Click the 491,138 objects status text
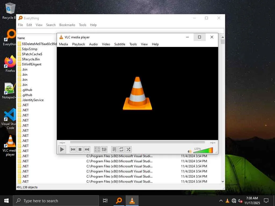The width and height of the screenshot is (275, 206). click(27, 187)
